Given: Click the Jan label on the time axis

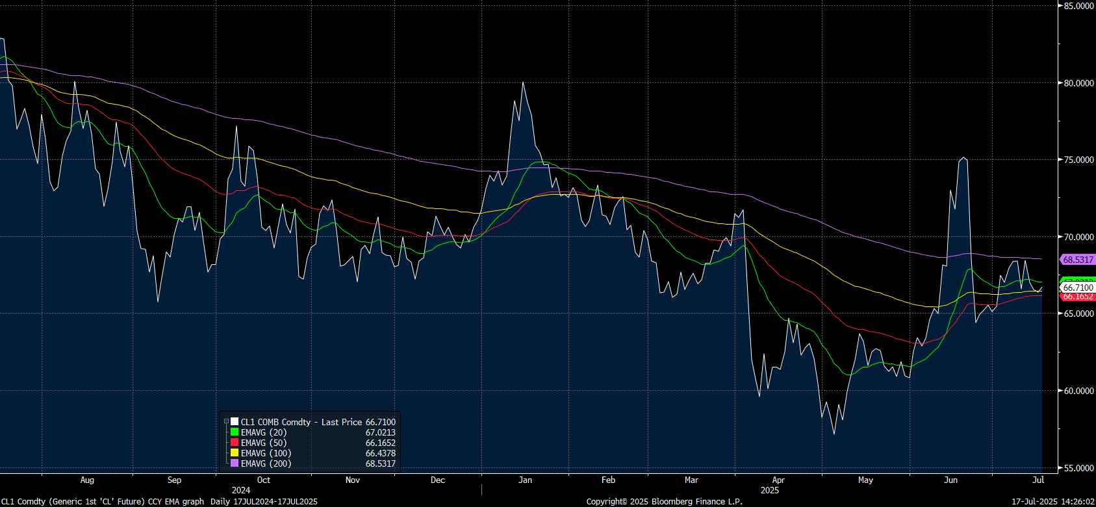Looking at the screenshot, I should 525,480.
